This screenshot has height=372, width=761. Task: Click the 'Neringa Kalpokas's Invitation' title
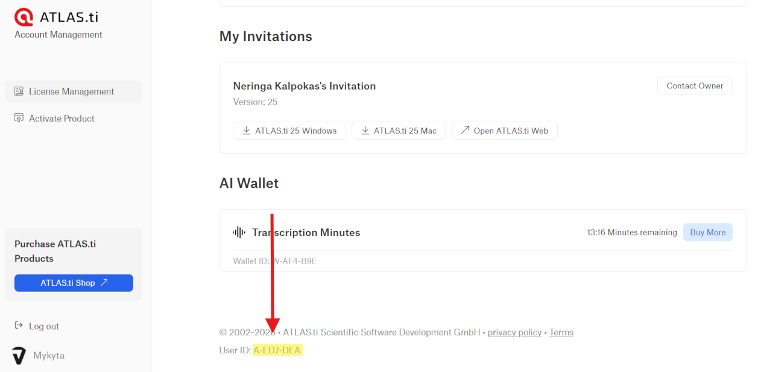tap(305, 86)
